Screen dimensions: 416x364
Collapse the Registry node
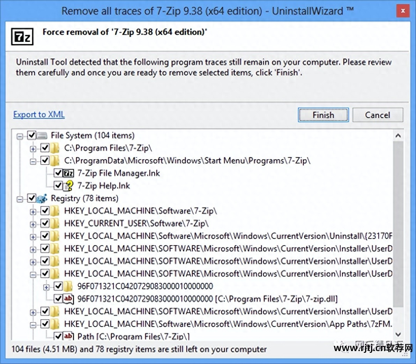tap(20, 199)
